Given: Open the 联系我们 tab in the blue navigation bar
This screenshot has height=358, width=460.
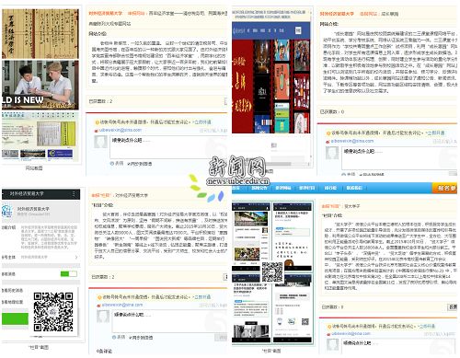Looking at the screenshot, I should click(x=354, y=188).
